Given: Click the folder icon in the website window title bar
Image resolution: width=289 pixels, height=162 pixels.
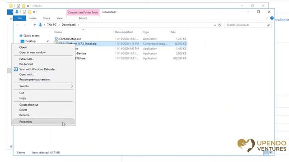Looking at the screenshot, I should [x=11, y=6].
